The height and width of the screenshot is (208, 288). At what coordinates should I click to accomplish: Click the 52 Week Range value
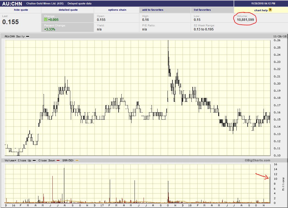(x=204, y=29)
